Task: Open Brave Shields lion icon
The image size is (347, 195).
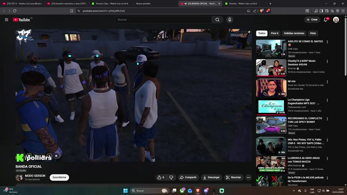Action: click(x=262, y=11)
